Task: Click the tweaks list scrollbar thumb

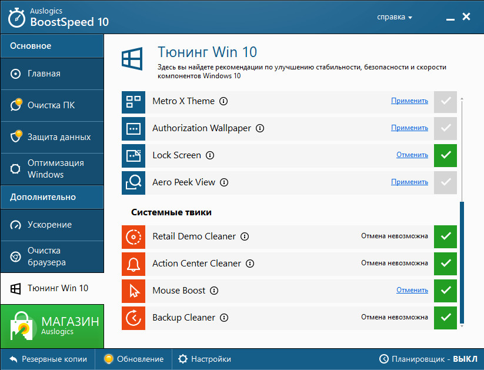Action: coord(462,262)
